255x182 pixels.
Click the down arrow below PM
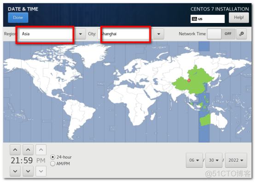[41, 171]
